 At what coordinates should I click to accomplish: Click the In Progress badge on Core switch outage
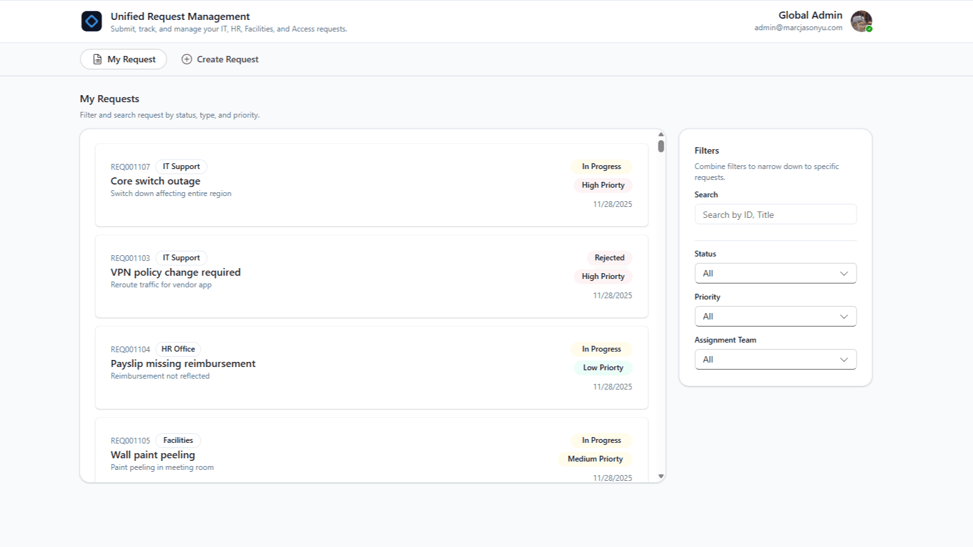pyautogui.click(x=601, y=166)
